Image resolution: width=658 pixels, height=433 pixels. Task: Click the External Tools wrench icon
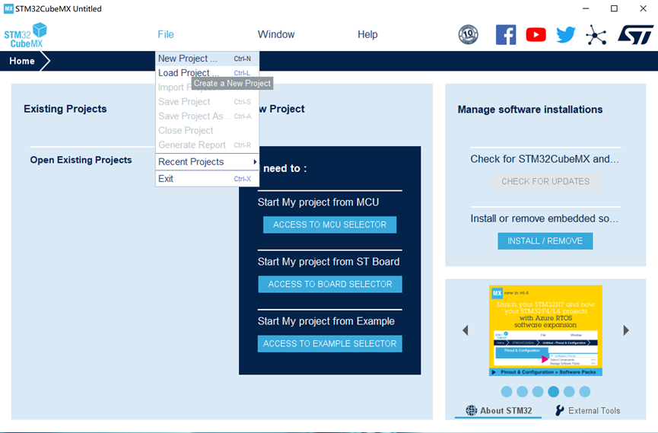[x=559, y=410]
